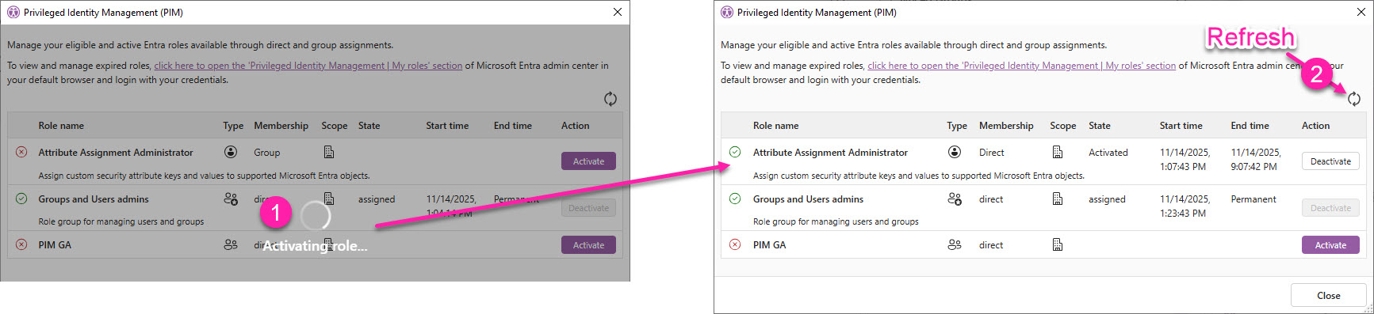The width and height of the screenshot is (1374, 314).
Task: Click the resize grip at right window's bottom corner
Action: tap(1368, 309)
